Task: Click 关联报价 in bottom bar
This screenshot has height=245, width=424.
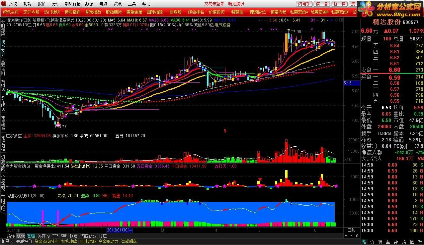Action: (x=24, y=242)
